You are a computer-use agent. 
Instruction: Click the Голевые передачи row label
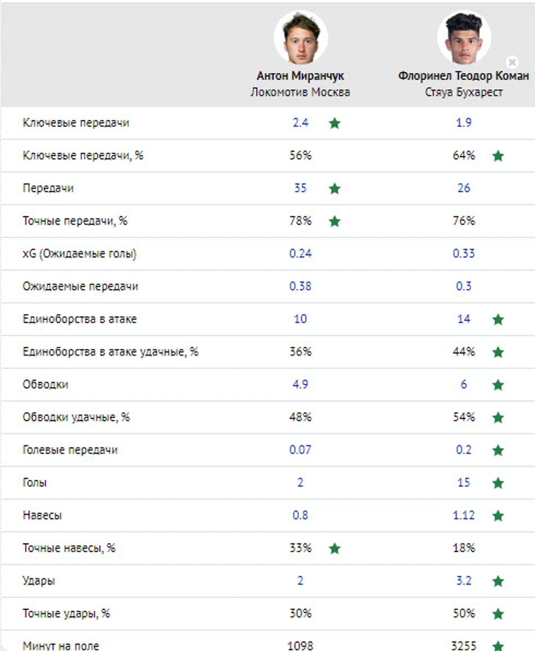(70, 450)
